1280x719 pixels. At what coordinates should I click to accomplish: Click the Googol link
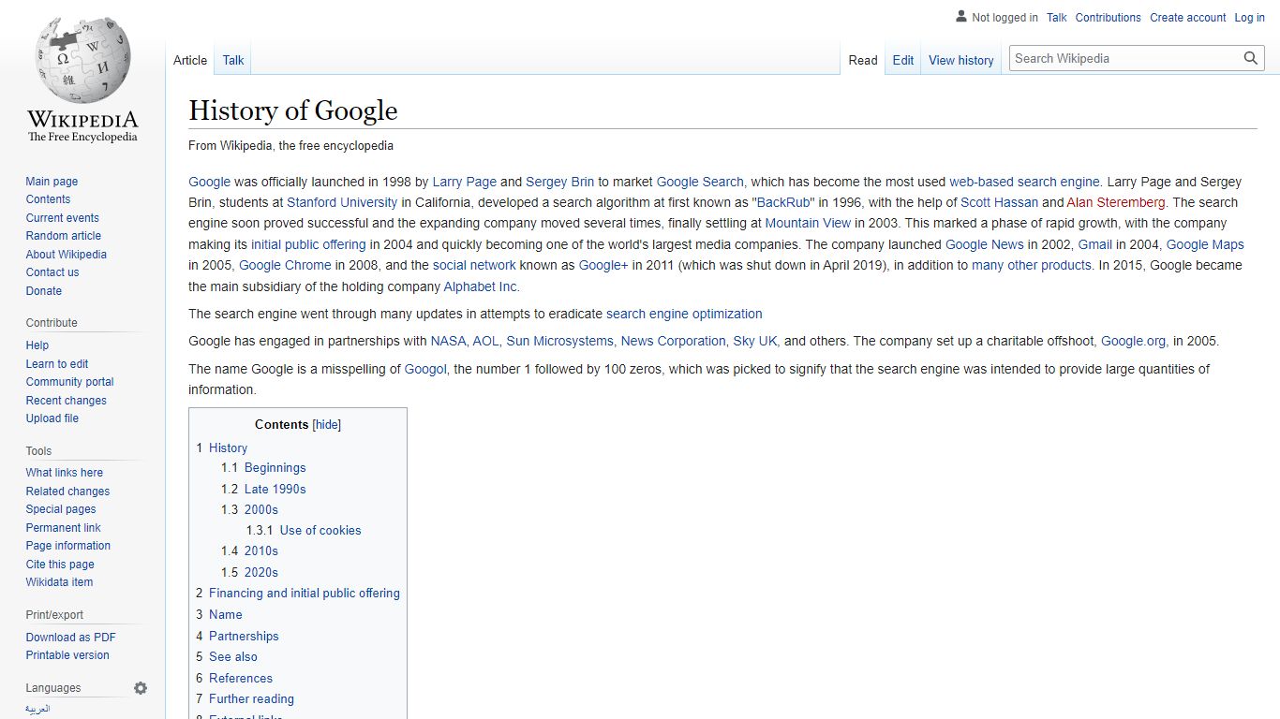(425, 369)
